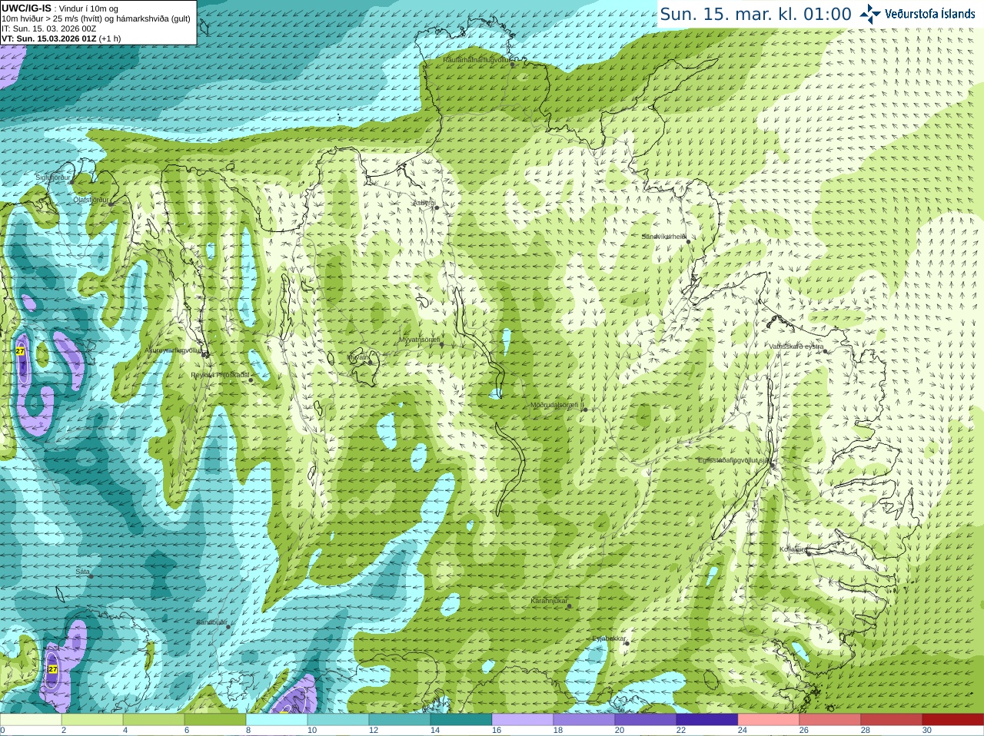The width and height of the screenshot is (984, 736).
Task: Click the 14–16 m/s dark teal swatch
Action: click(x=461, y=720)
